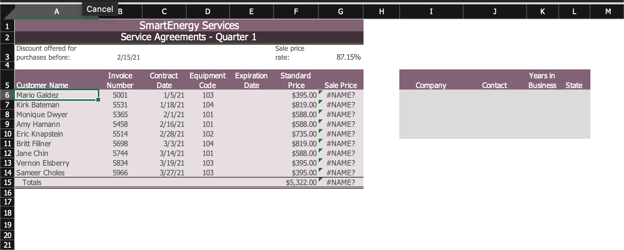Screen dimensions: 624x250
Task: Click the SmartEnergy Services title cell
Action: point(189,25)
